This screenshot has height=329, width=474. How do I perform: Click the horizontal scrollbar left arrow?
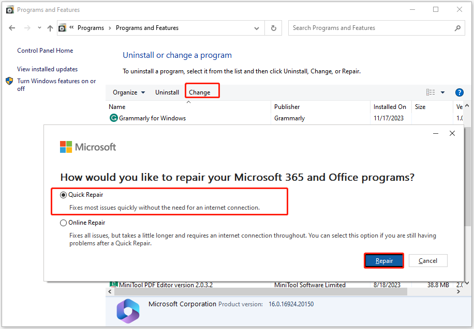tap(110, 292)
